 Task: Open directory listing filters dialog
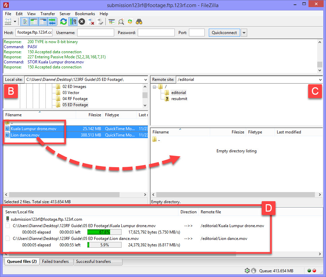click(x=112, y=22)
